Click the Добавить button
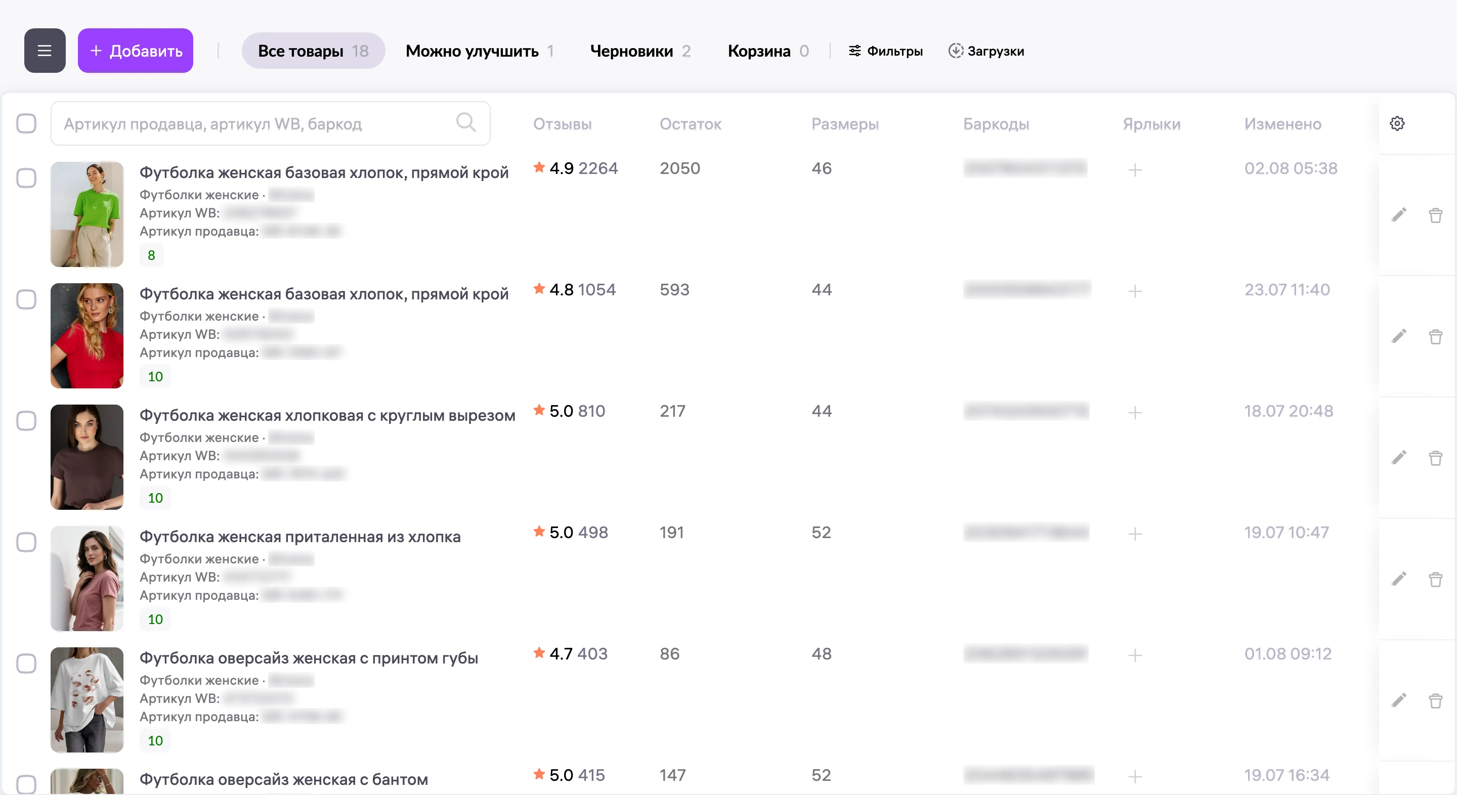The height and width of the screenshot is (795, 1457). pyautogui.click(x=136, y=51)
